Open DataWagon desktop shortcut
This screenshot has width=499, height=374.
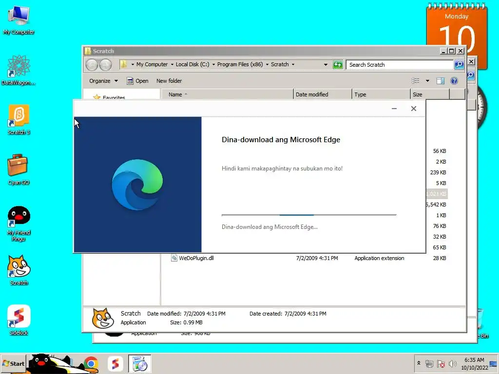[x=19, y=70]
